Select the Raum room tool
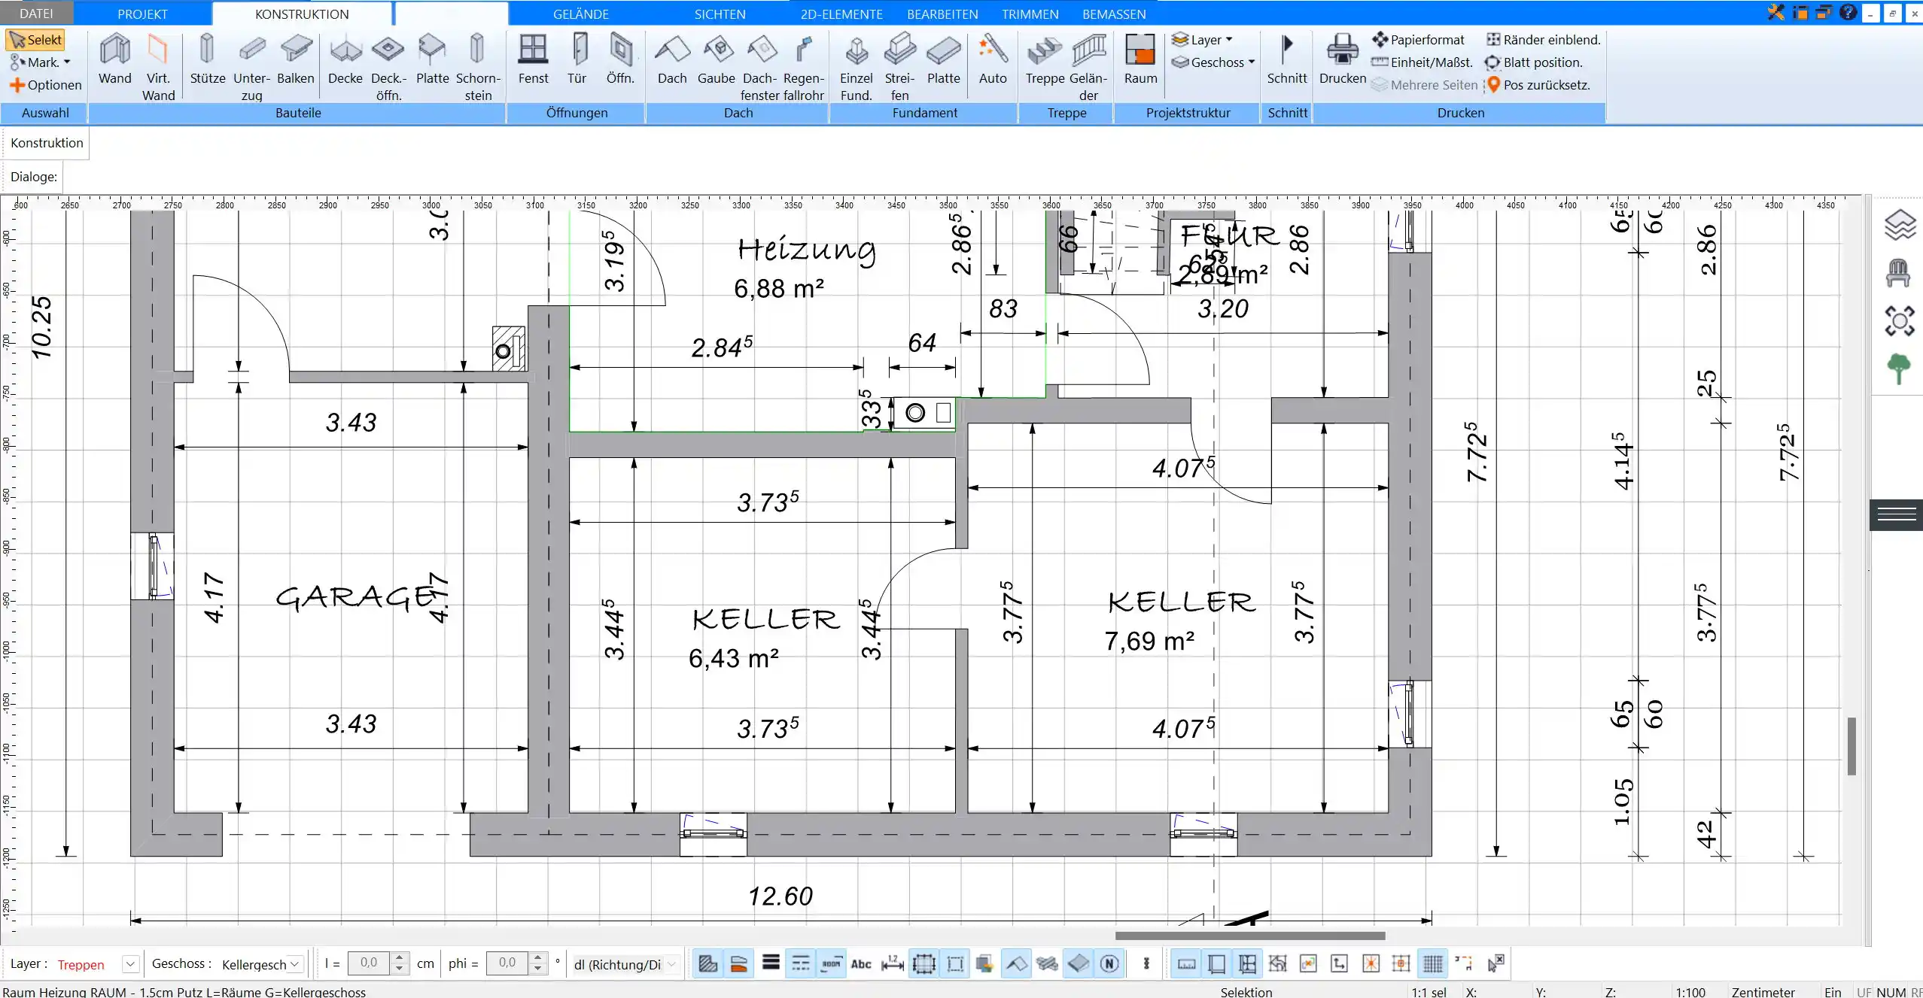This screenshot has width=1923, height=998. click(1140, 59)
